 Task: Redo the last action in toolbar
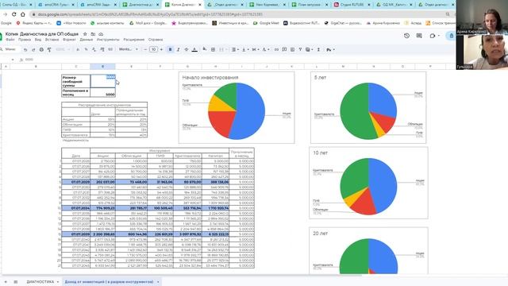pos(33,49)
